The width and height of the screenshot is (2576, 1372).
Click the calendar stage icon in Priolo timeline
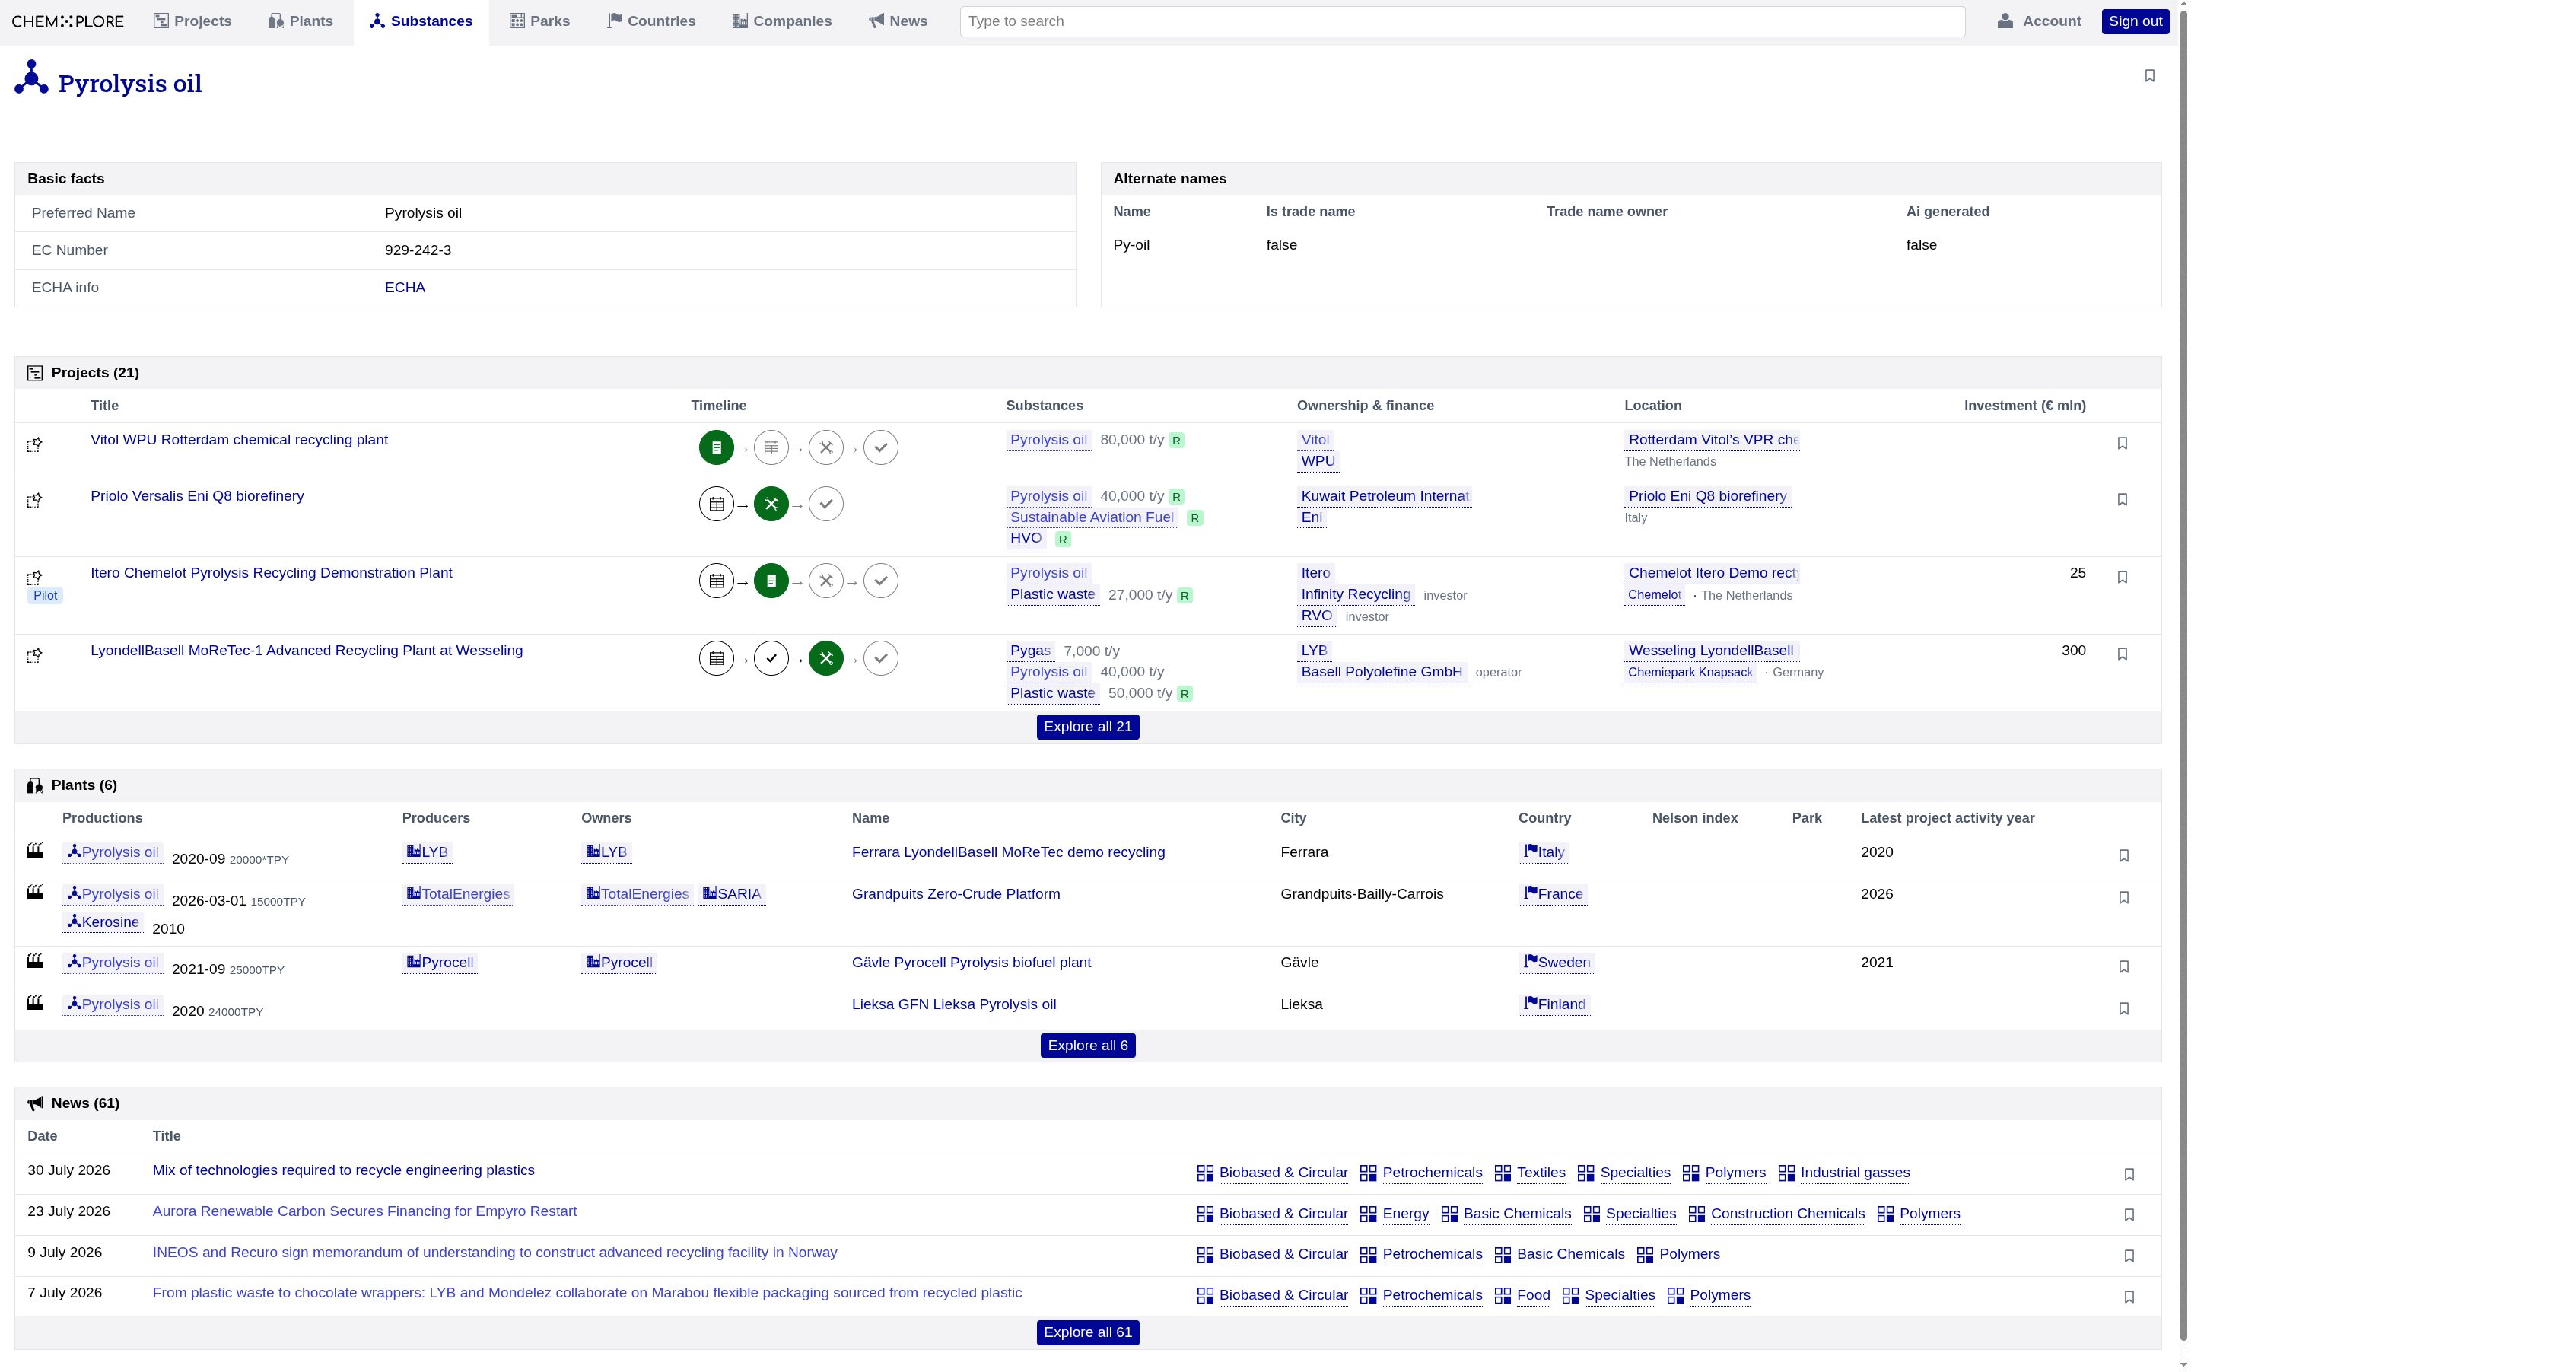716,504
